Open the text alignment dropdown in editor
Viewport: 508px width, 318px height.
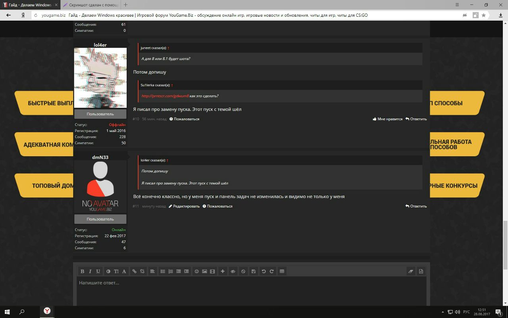coord(152,271)
